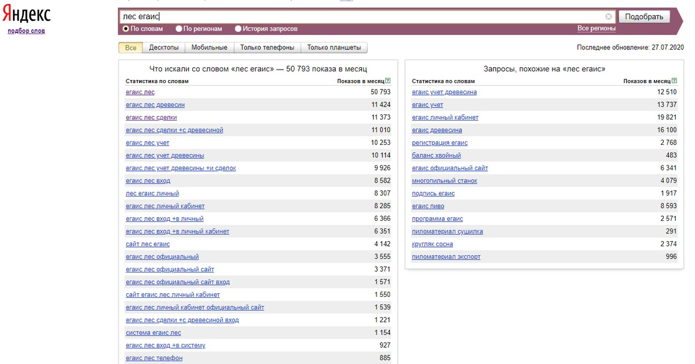The image size is (695, 364).
Task: Open similar query 'егаис личный кабинет'
Action: pos(445,118)
